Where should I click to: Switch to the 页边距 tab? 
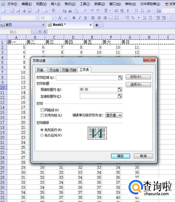[x=54, y=70]
